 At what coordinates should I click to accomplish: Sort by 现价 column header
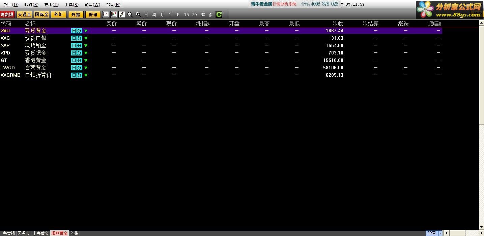[x=172, y=24]
